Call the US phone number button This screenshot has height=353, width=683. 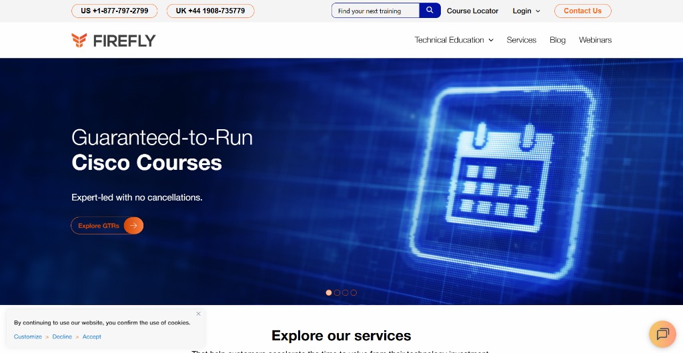pos(115,11)
